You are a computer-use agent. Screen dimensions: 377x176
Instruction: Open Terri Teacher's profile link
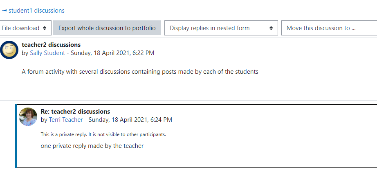click(x=66, y=120)
